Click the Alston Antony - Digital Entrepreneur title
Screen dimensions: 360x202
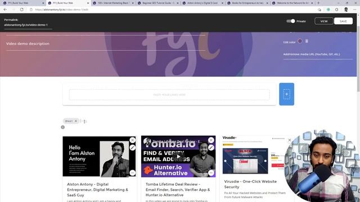pos(97,190)
